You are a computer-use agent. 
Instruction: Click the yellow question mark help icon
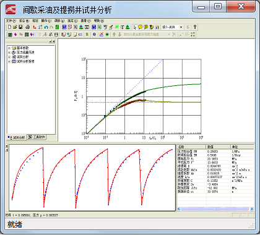tap(195, 27)
